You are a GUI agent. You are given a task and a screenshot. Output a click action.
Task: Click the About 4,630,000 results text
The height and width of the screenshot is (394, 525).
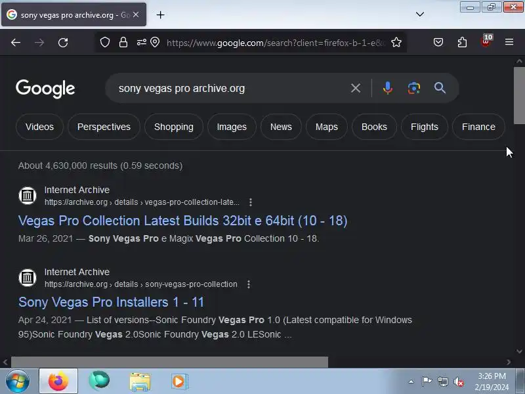[x=100, y=165]
